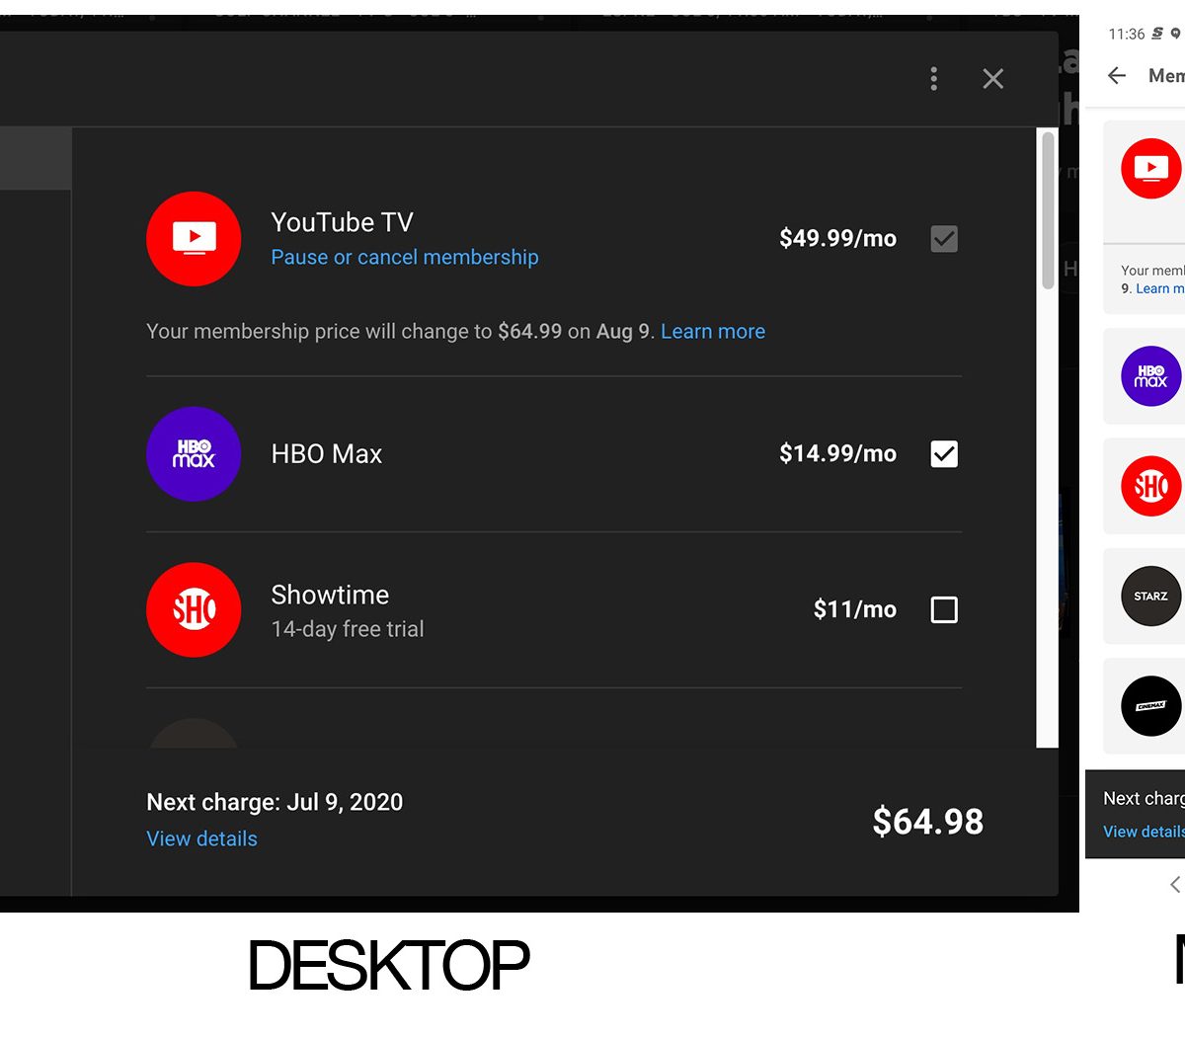This screenshot has width=1185, height=1037.
Task: Click the 14-day free trial text
Action: [348, 629]
